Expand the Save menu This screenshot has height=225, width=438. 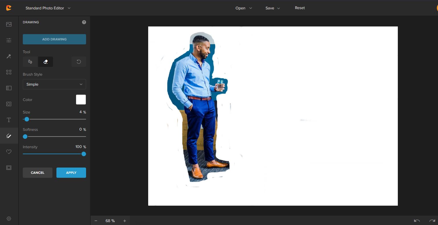(272, 8)
